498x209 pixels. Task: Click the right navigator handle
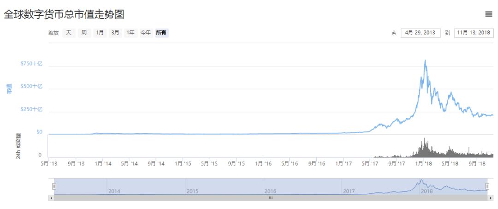(487, 186)
